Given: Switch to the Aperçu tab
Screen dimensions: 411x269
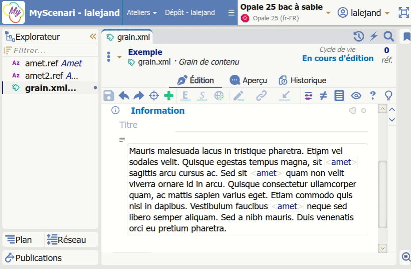Looking at the screenshot, I should point(249,81).
